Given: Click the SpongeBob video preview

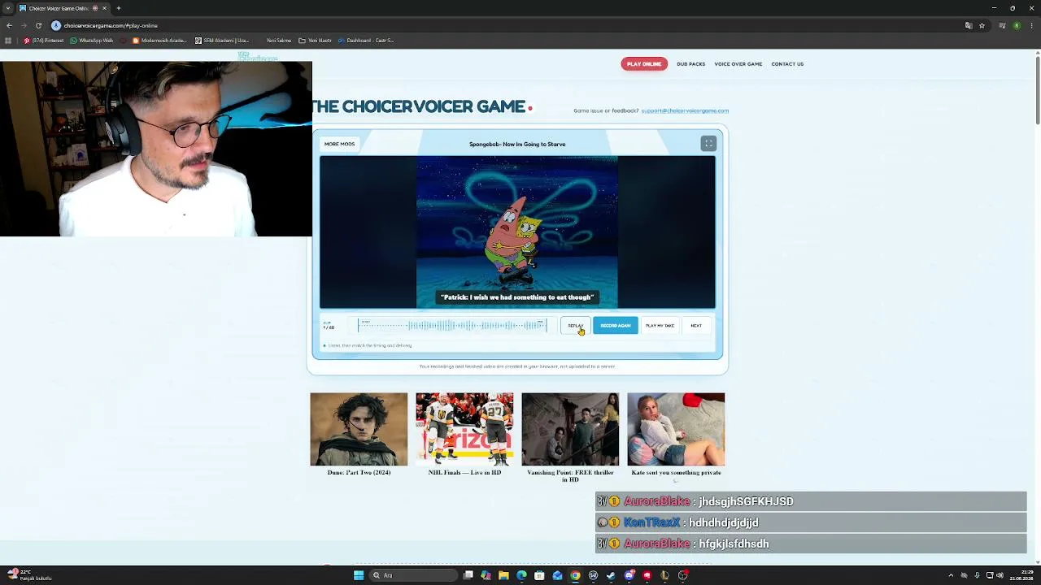Looking at the screenshot, I should click(517, 232).
